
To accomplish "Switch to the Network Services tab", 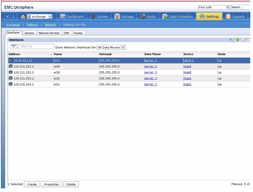I will click(x=49, y=33).
